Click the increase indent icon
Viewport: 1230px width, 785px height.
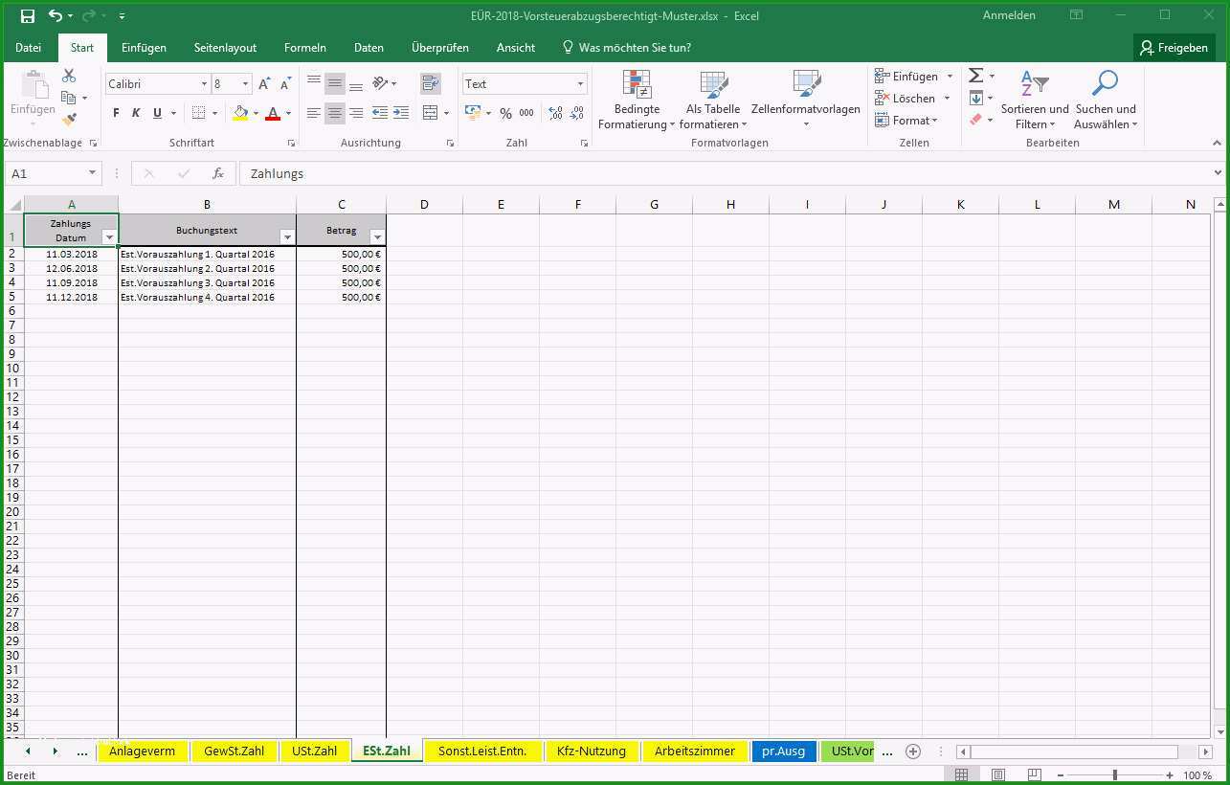pos(402,113)
